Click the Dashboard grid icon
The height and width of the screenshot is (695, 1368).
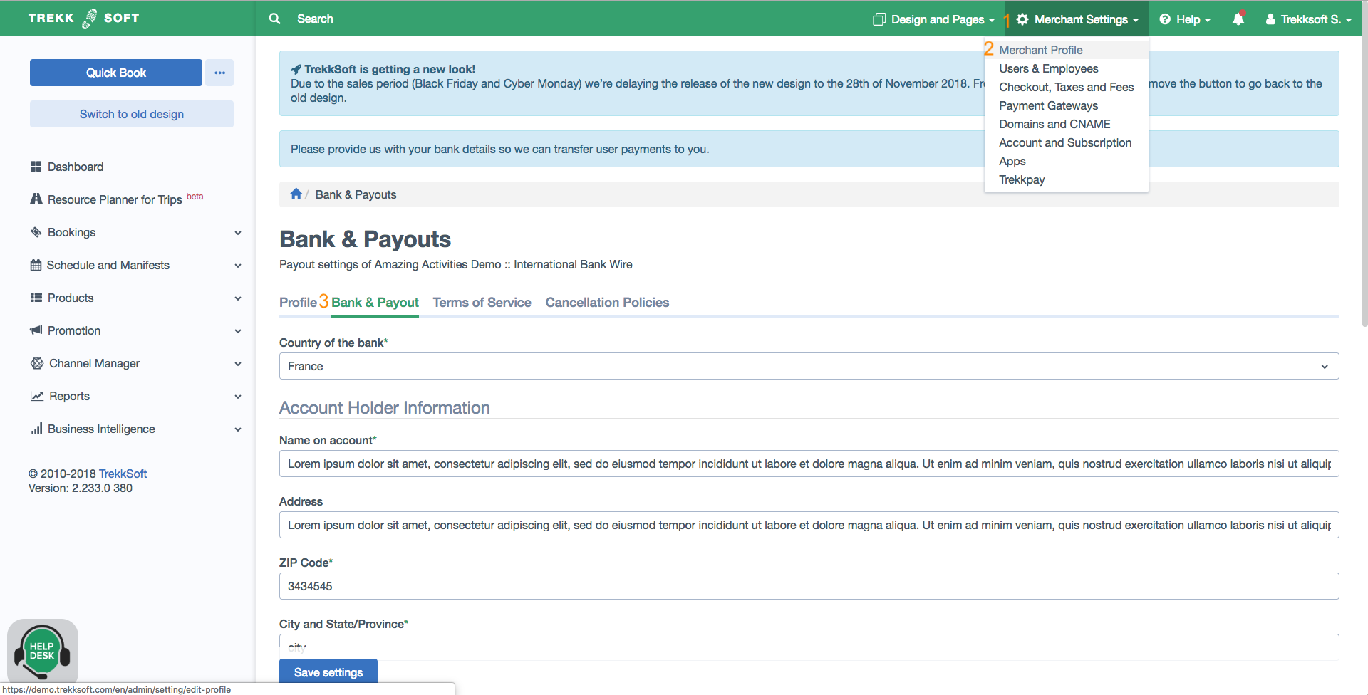[36, 167]
